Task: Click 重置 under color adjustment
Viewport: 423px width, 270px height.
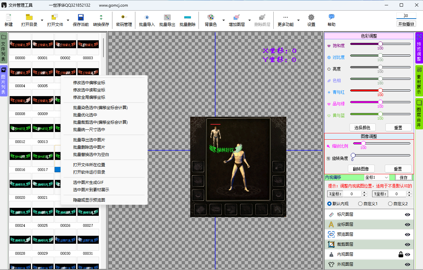Action: pos(398,127)
